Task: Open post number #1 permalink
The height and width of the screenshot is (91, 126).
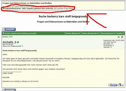Action: [x=118, y=37]
